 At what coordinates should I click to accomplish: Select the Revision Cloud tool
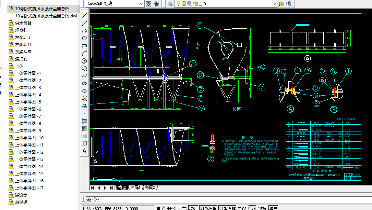(x=84, y=68)
